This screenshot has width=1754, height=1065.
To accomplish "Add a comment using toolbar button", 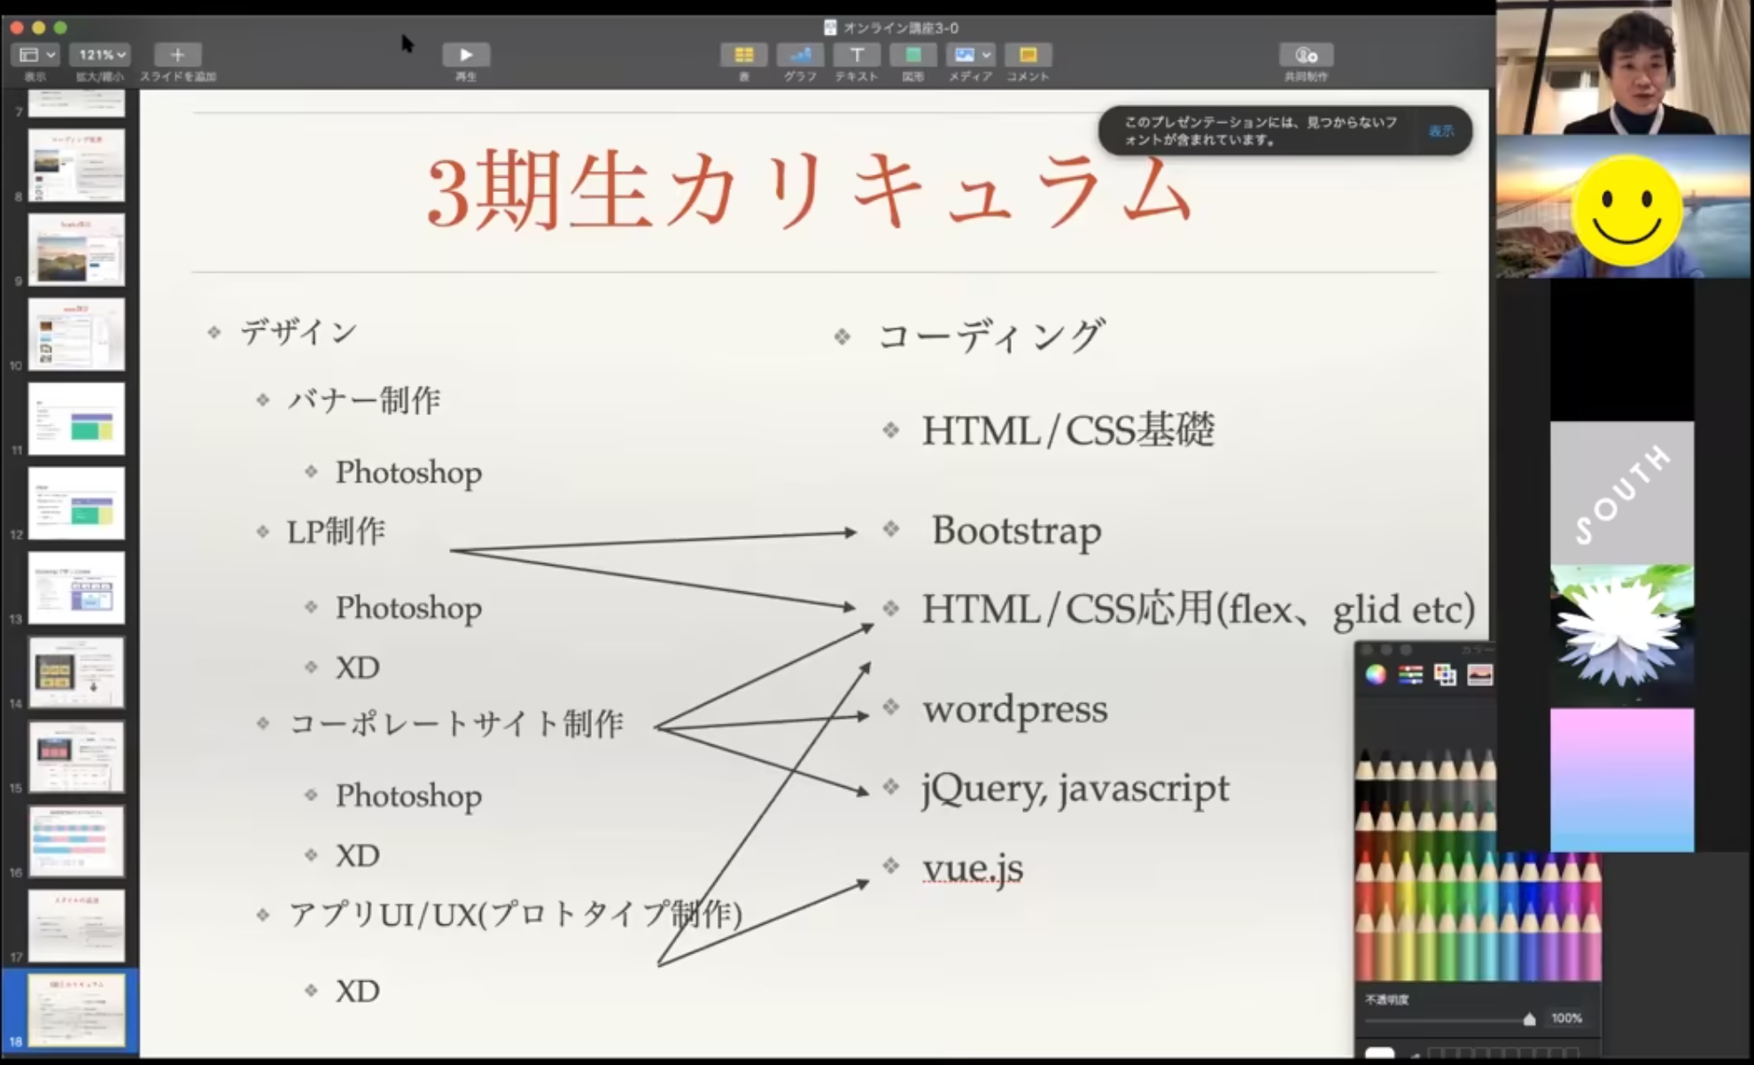I will point(1028,55).
